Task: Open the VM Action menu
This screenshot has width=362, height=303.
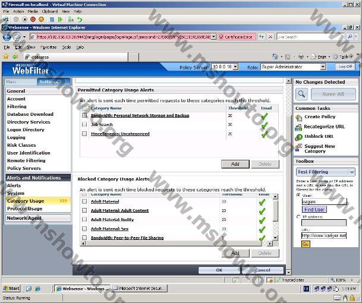Action: [x=18, y=11]
